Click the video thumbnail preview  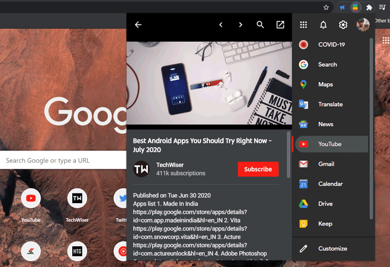209,83
